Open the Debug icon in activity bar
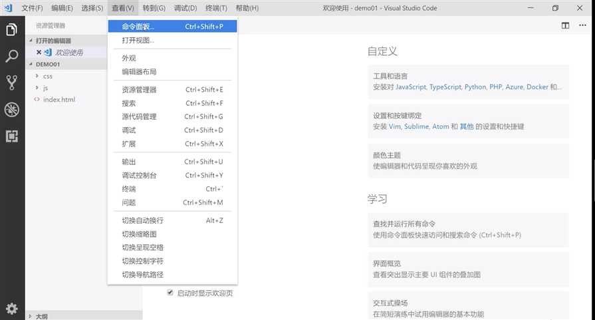 12,109
